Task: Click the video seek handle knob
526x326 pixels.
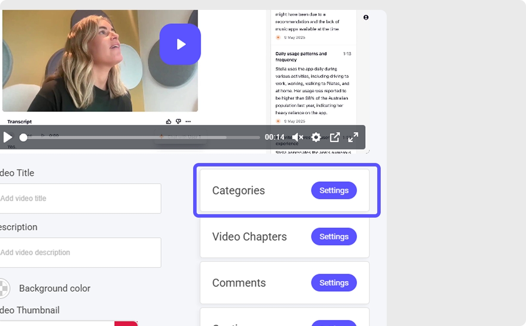Action: coord(24,138)
